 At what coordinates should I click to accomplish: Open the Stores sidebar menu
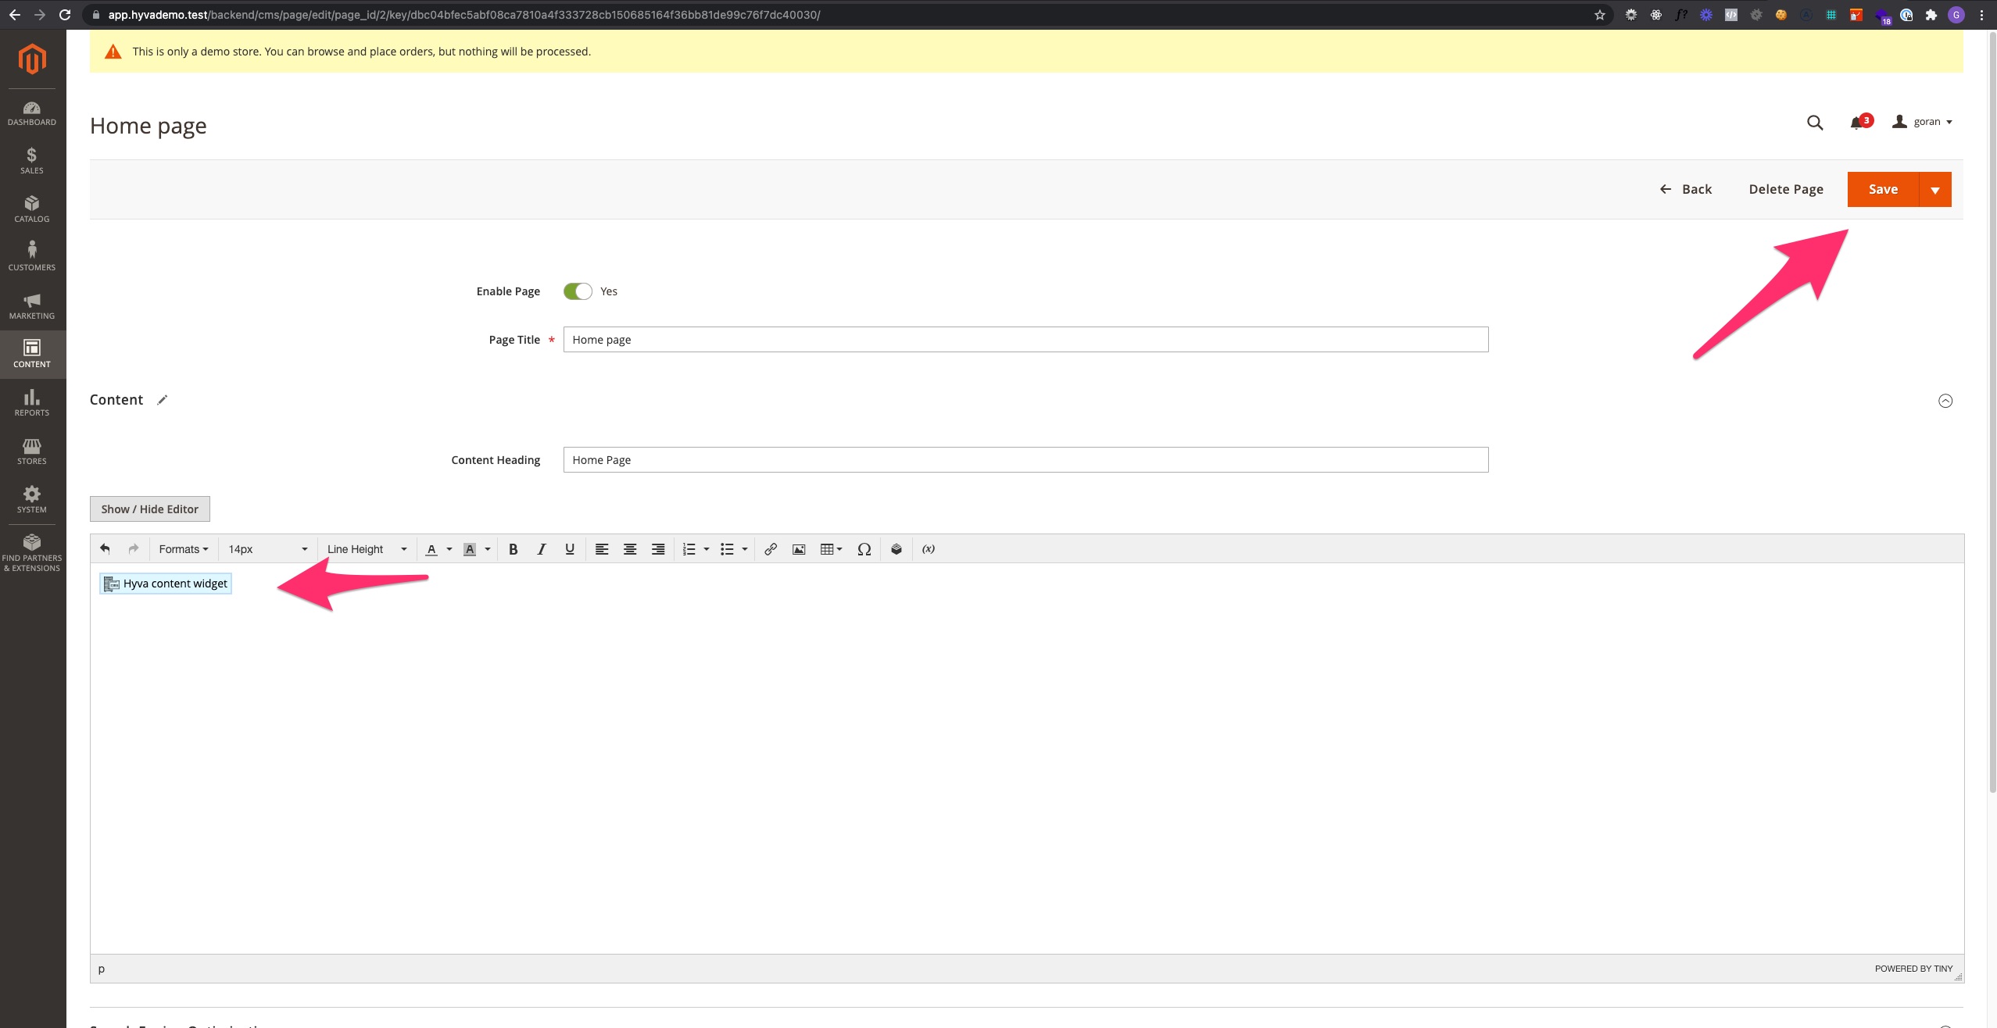[x=32, y=452]
